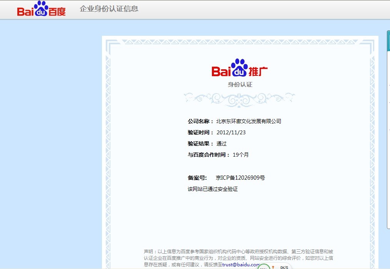Viewport: 390px width, 269px height.
Task: Click the 企业身份认证信息 page title
Action: 109,9
